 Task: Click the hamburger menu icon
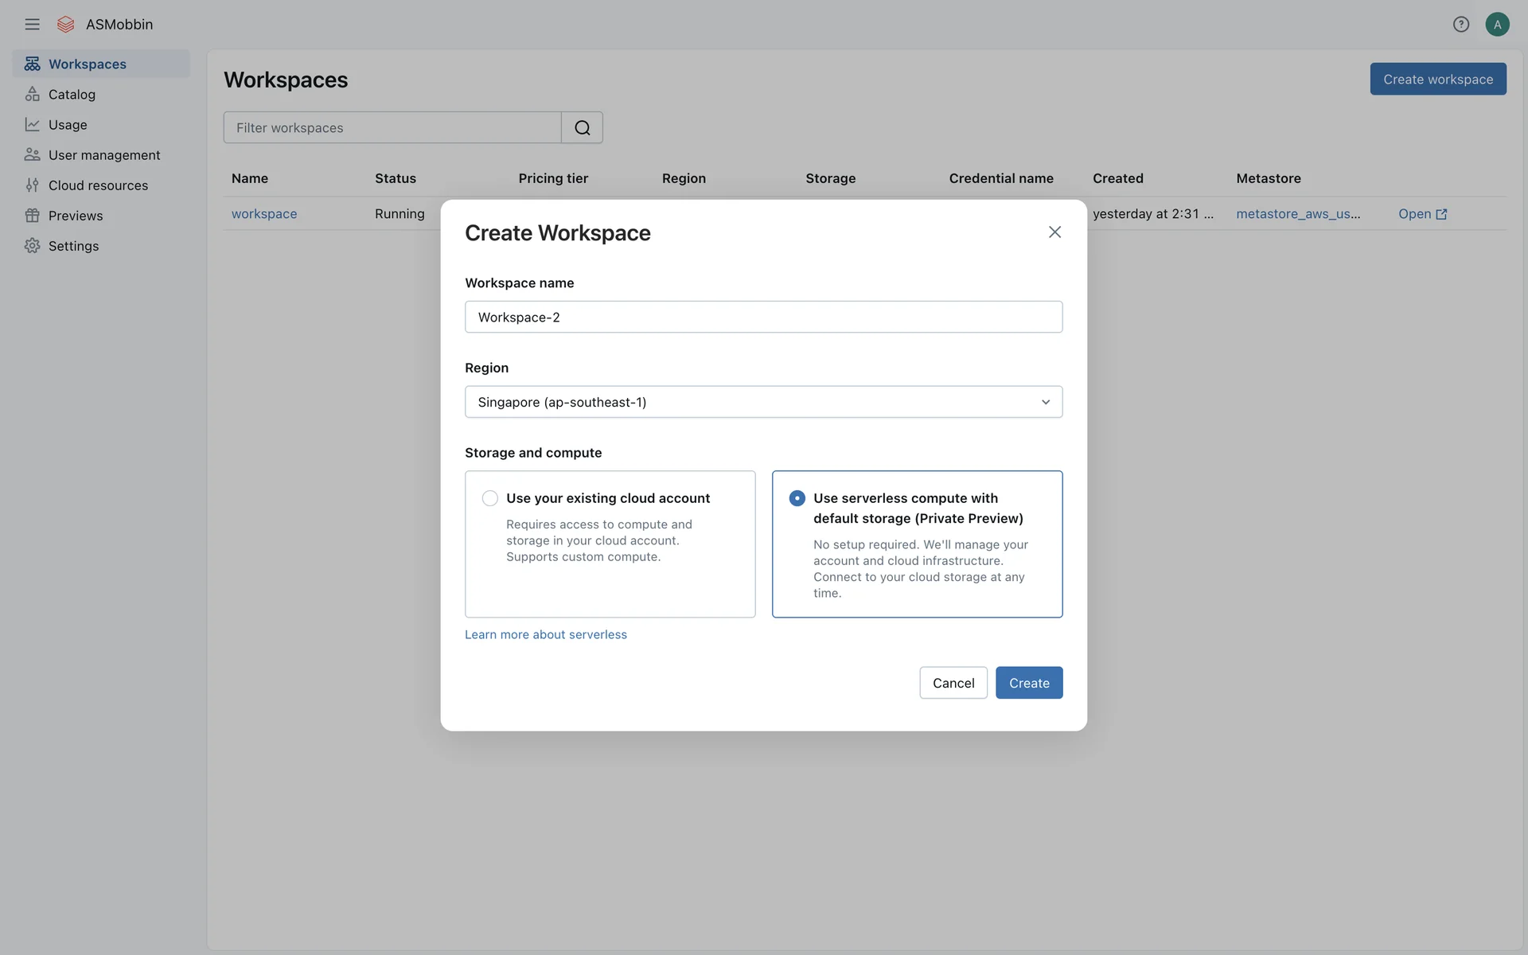coord(32,24)
